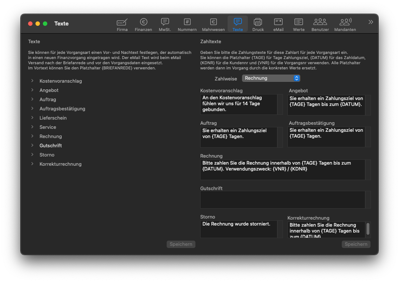Open the Mahnwesen settings pane
Image resolution: width=399 pixels, height=282 pixels.
coord(213,24)
